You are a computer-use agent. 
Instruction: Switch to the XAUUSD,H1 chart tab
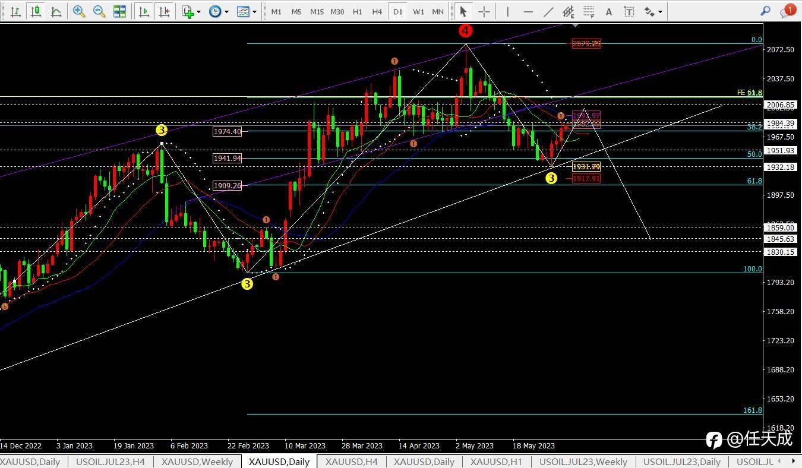pos(496,461)
